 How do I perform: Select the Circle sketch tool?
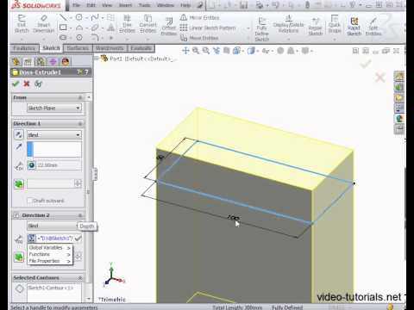(x=78, y=18)
